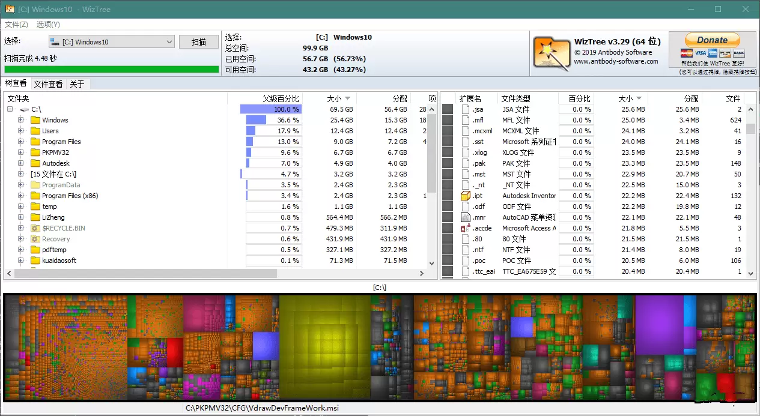Click the 25.4 GB size value for Windows
The image size is (760, 416).
pyautogui.click(x=340, y=120)
